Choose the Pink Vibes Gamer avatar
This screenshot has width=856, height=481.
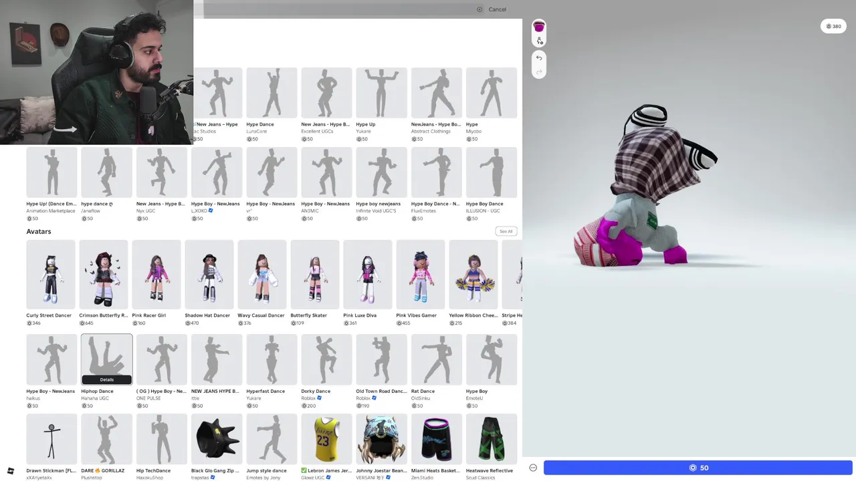[421, 283]
